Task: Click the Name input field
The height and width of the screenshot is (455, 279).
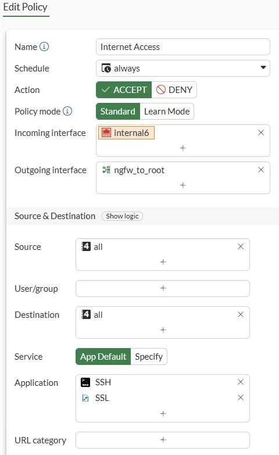Action: [x=183, y=46]
